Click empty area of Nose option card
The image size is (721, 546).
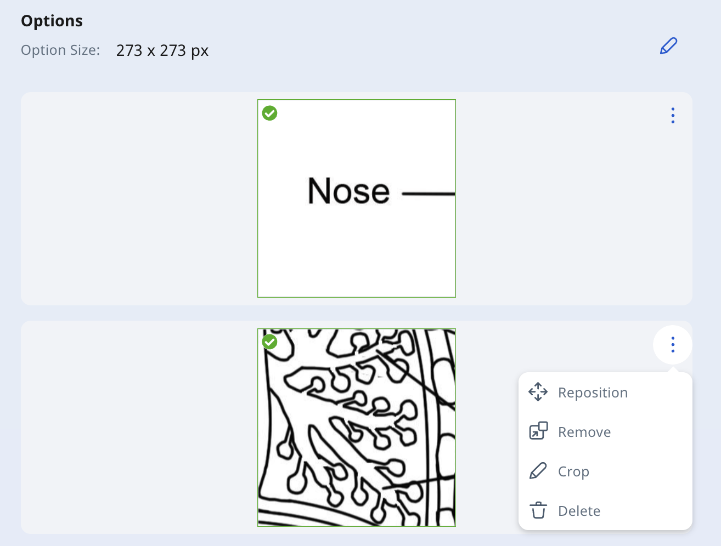[x=137, y=198]
